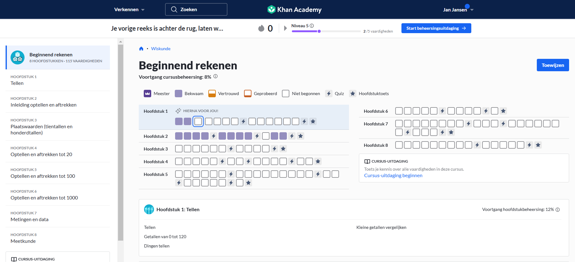Select Plaatswaarden chapter in sidebar
The width and height of the screenshot is (575, 262).
pyautogui.click(x=58, y=127)
